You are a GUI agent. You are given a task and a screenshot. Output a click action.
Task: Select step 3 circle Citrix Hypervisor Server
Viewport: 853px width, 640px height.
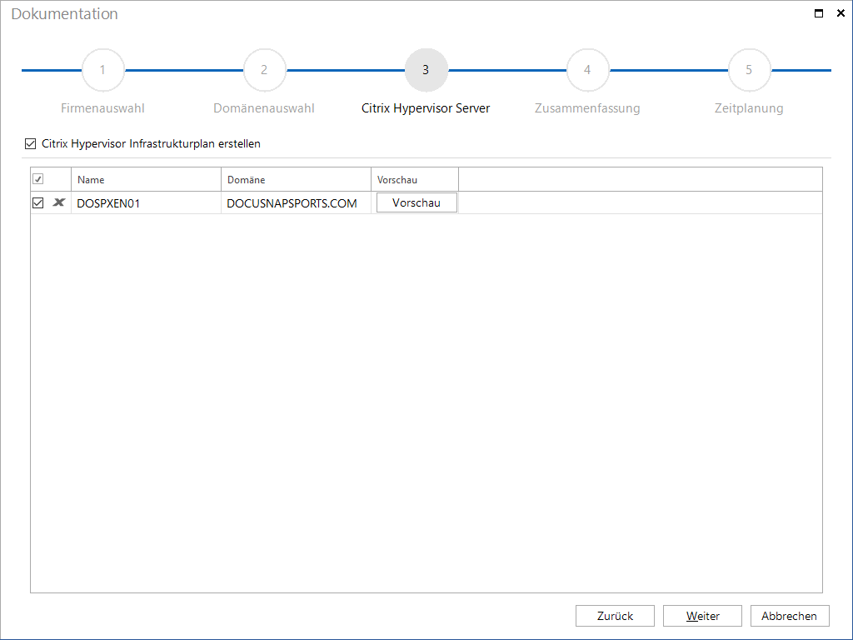(426, 70)
